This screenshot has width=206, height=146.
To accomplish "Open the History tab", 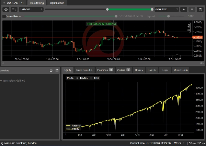I will (139, 70).
